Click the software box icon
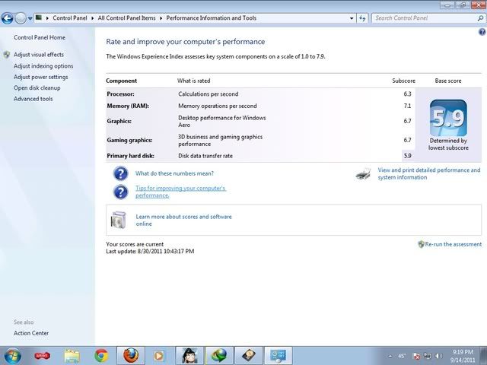This screenshot has height=365, width=487. pos(119,220)
